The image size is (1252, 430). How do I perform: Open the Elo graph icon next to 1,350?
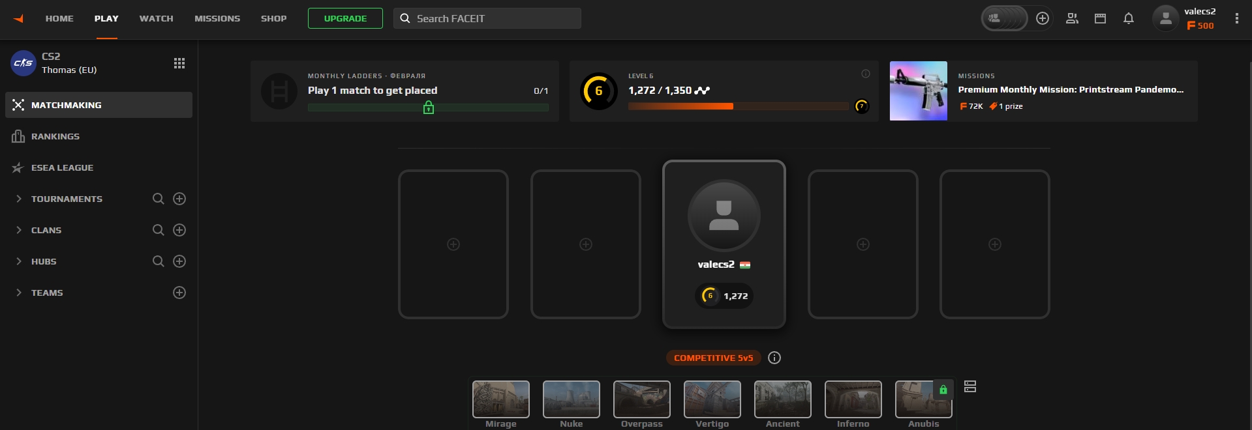[x=703, y=91]
